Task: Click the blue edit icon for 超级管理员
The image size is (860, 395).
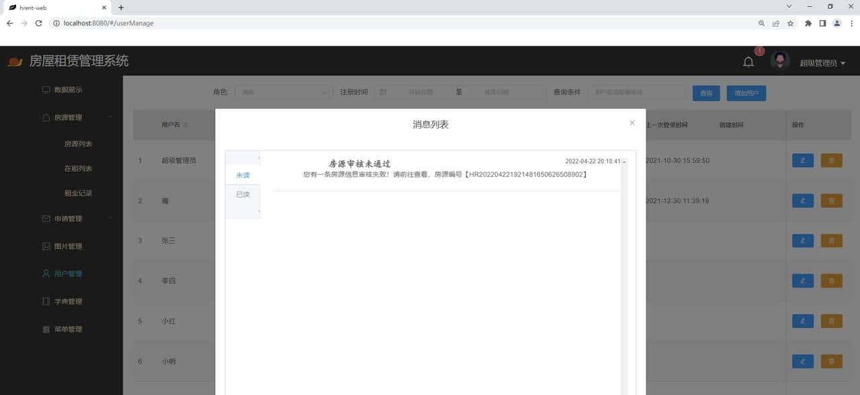Action: click(802, 160)
